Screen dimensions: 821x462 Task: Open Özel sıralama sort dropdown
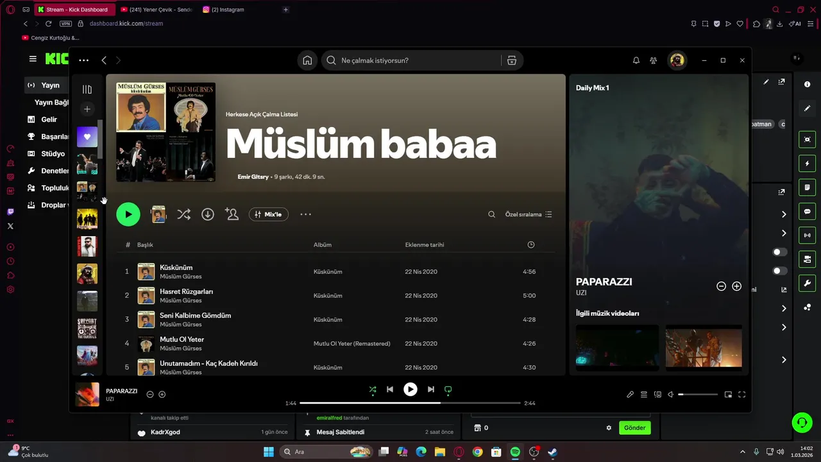(x=529, y=214)
